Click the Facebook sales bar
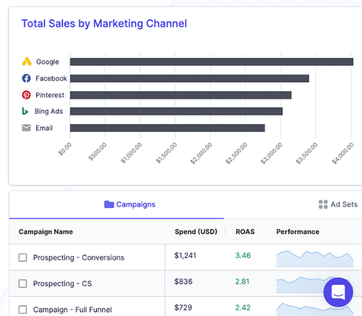Image resolution: width=362 pixels, height=316 pixels. click(190, 78)
